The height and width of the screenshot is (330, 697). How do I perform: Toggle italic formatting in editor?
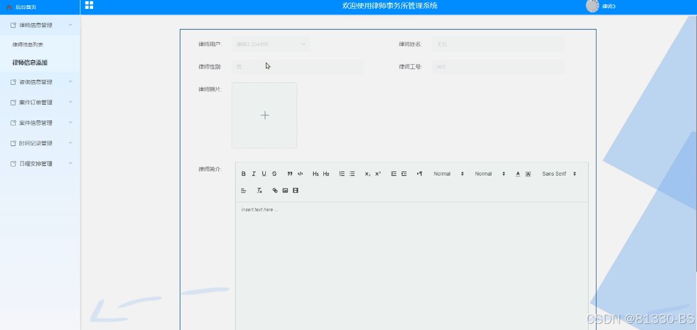click(254, 174)
